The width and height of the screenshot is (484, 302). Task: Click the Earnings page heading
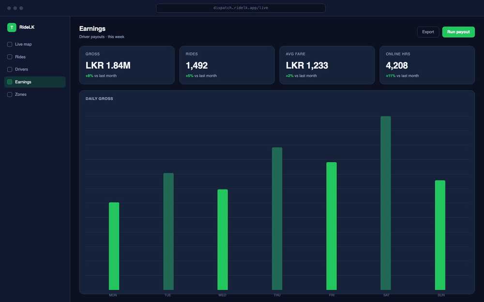click(x=92, y=29)
